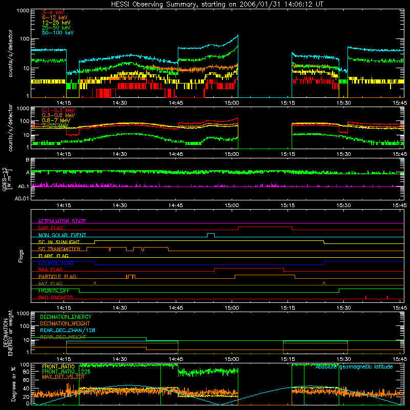Select the GAP_FLAG label
This screenshot has width=410, height=410.
[x=50, y=228]
